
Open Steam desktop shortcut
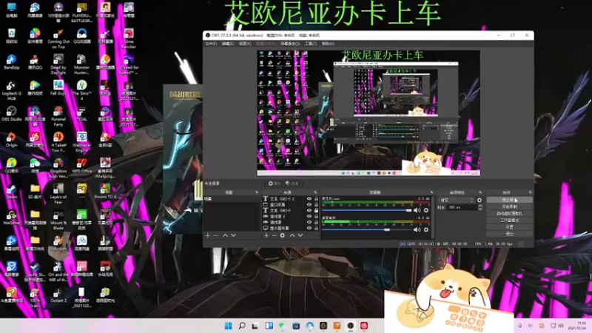pyautogui.click(x=11, y=192)
